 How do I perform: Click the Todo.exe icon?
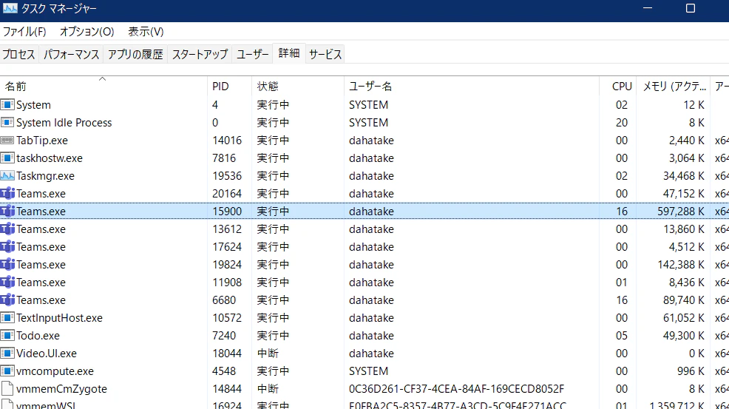7,336
